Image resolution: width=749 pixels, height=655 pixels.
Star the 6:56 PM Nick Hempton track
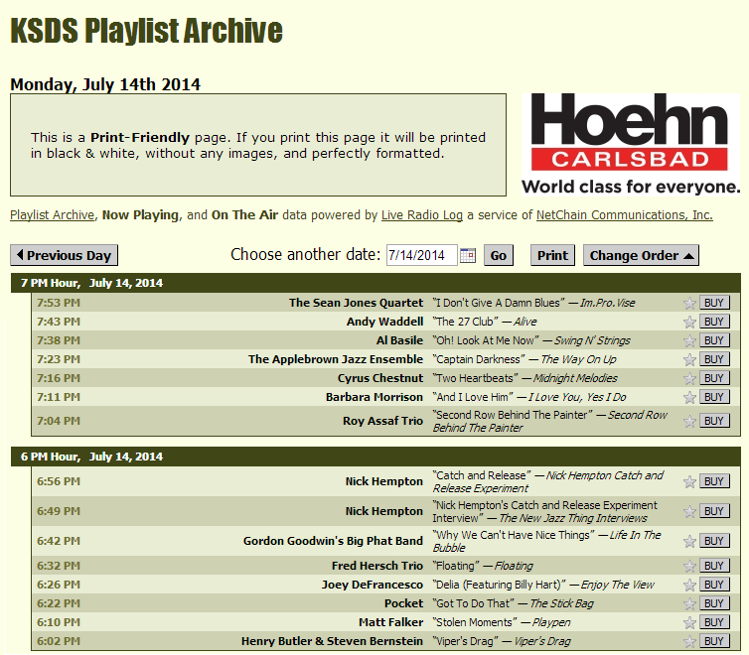(x=689, y=482)
